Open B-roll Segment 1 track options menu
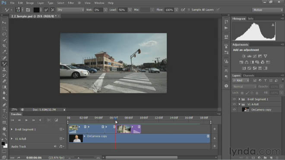Image resolution: width=285 pixels, height=160 pixels. click(62, 129)
